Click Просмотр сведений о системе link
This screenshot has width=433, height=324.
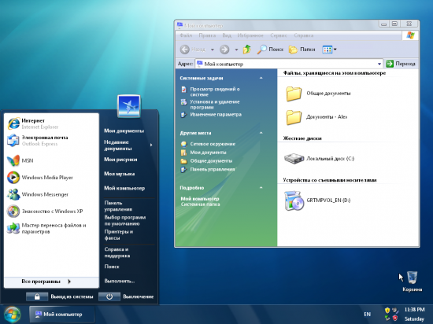215,92
